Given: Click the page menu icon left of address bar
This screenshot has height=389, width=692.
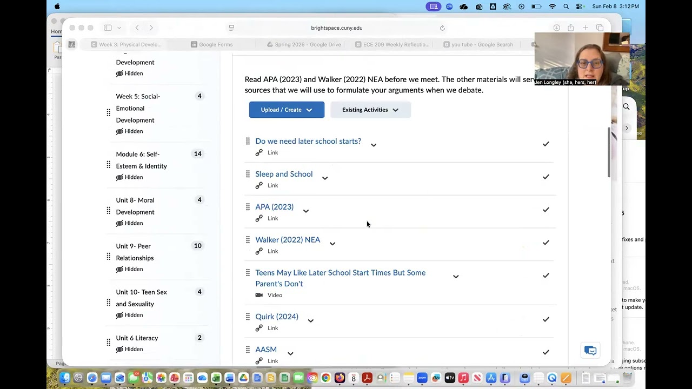Looking at the screenshot, I should [231, 28].
